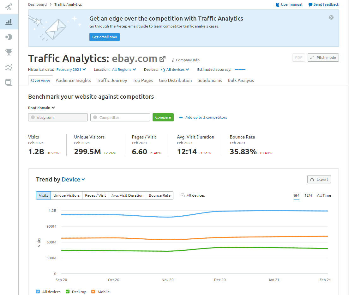Switch to the Geo Distribution tab
The width and height of the screenshot is (349, 295).
pyautogui.click(x=175, y=80)
